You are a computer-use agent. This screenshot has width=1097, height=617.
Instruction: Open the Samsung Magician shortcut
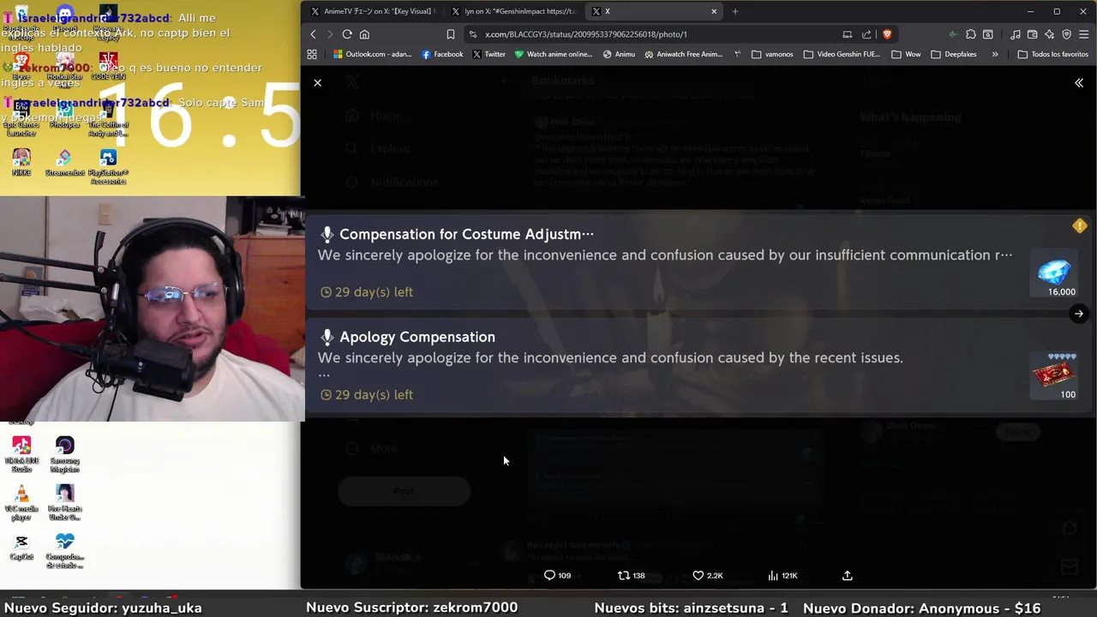point(64,454)
